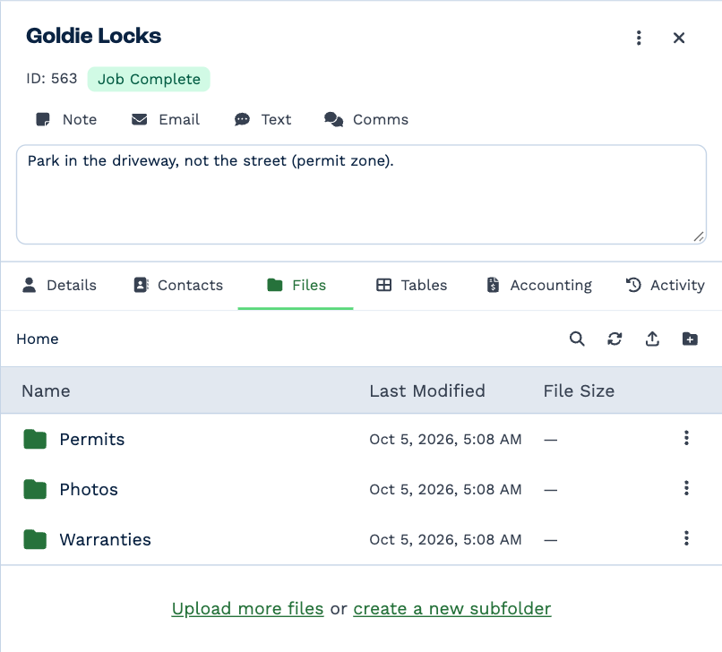The width and height of the screenshot is (722, 652).
Task: Sort by the File Size column header
Action: point(579,390)
